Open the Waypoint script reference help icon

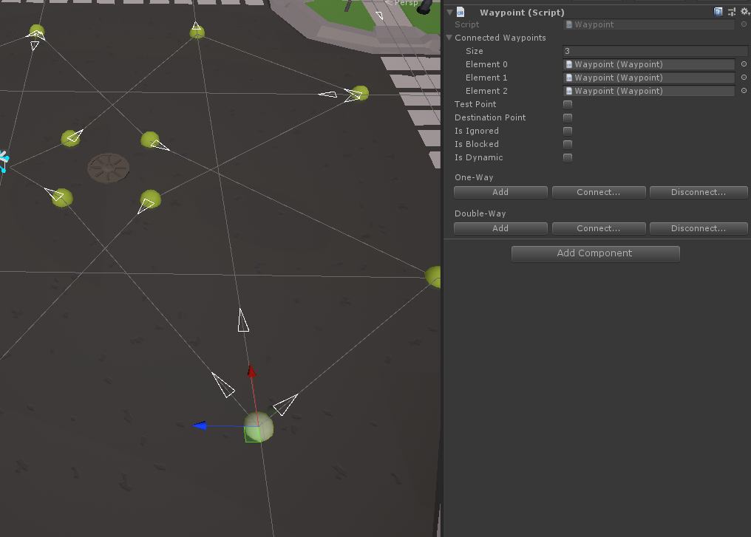[x=718, y=11]
